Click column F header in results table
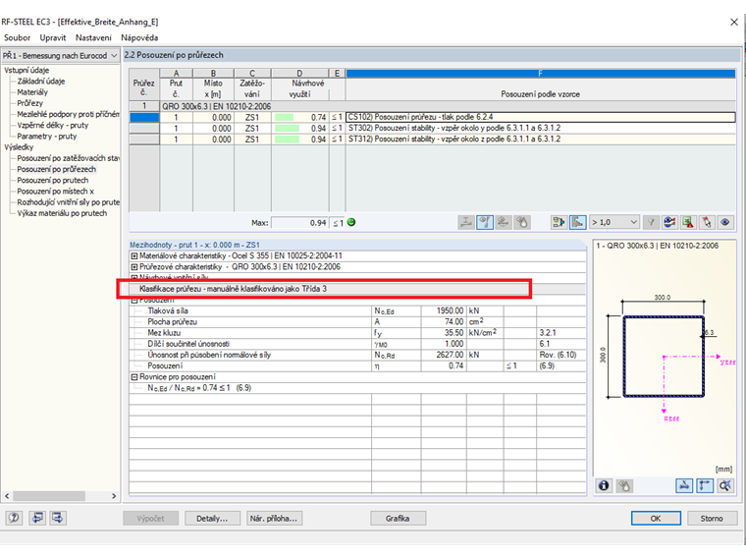The image size is (746, 560). (541, 73)
